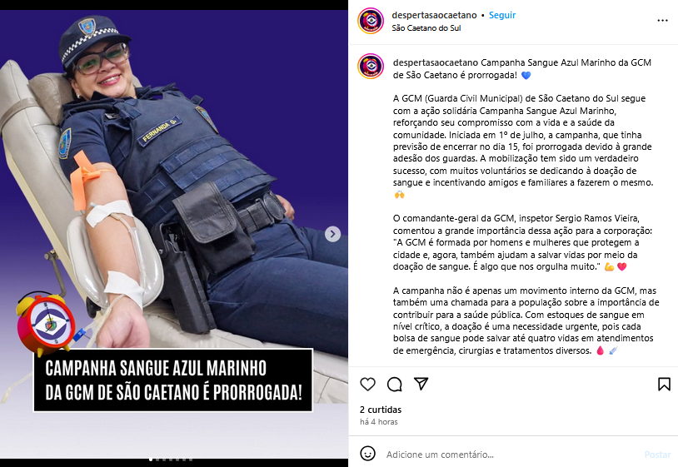
Task: Open the caption's profile avatar
Action: point(371,66)
